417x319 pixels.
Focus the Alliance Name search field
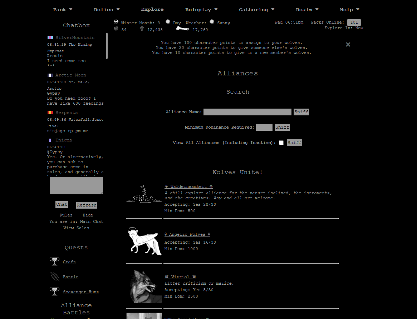(247, 112)
